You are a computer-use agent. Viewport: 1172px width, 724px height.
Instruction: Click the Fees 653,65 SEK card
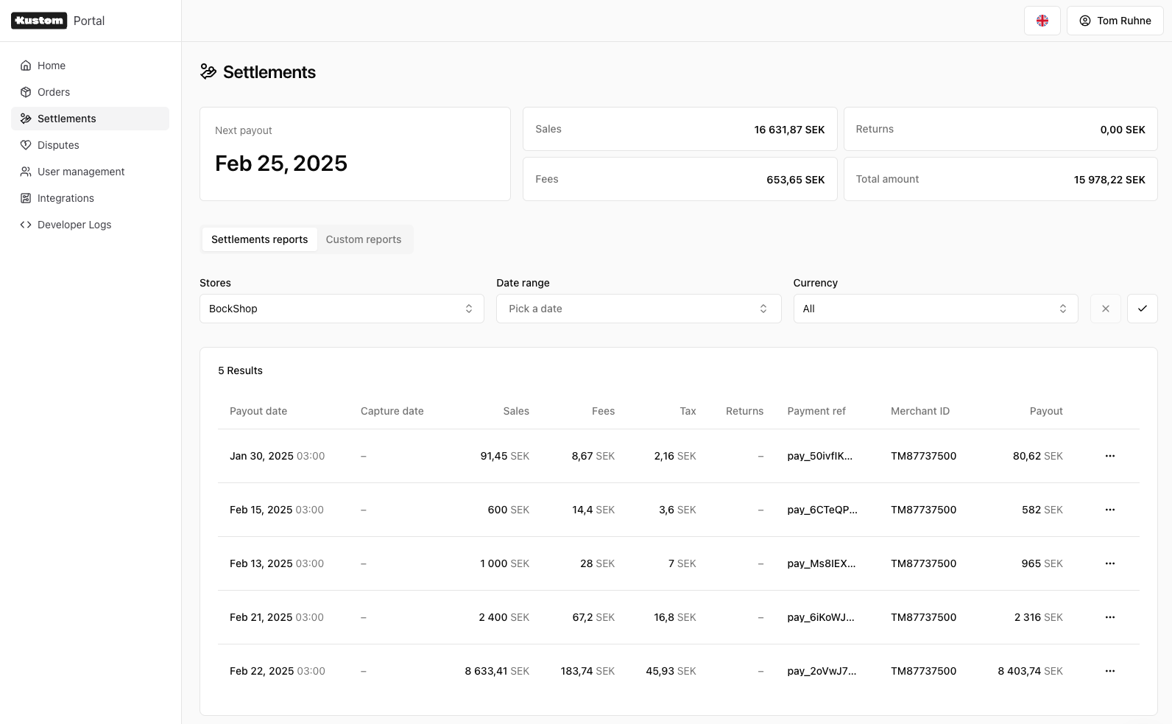coord(679,179)
